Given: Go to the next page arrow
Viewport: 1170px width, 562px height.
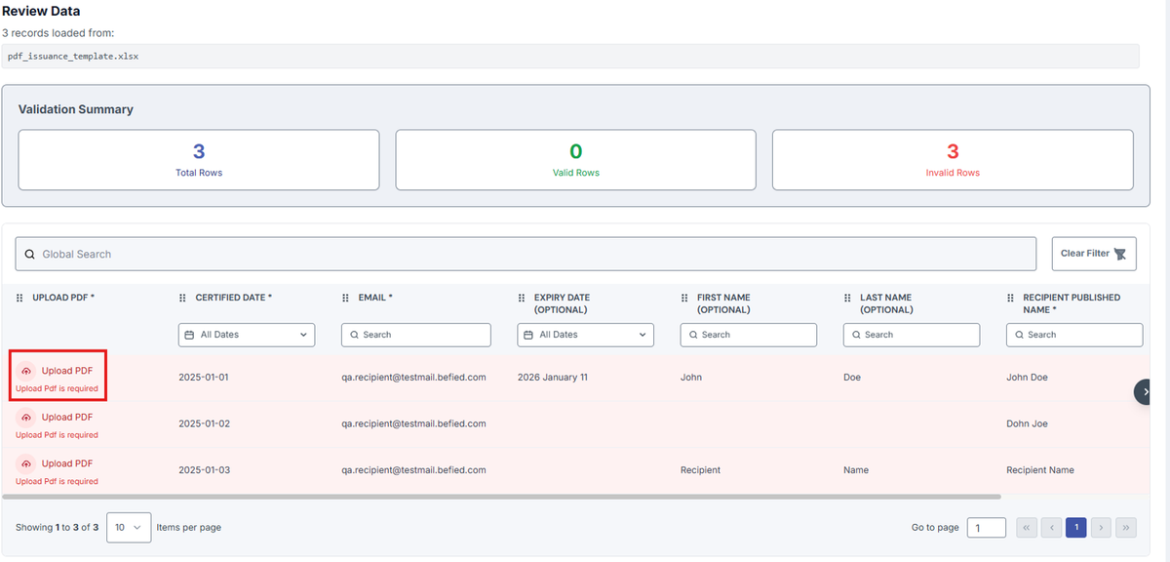Looking at the screenshot, I should coord(1101,527).
